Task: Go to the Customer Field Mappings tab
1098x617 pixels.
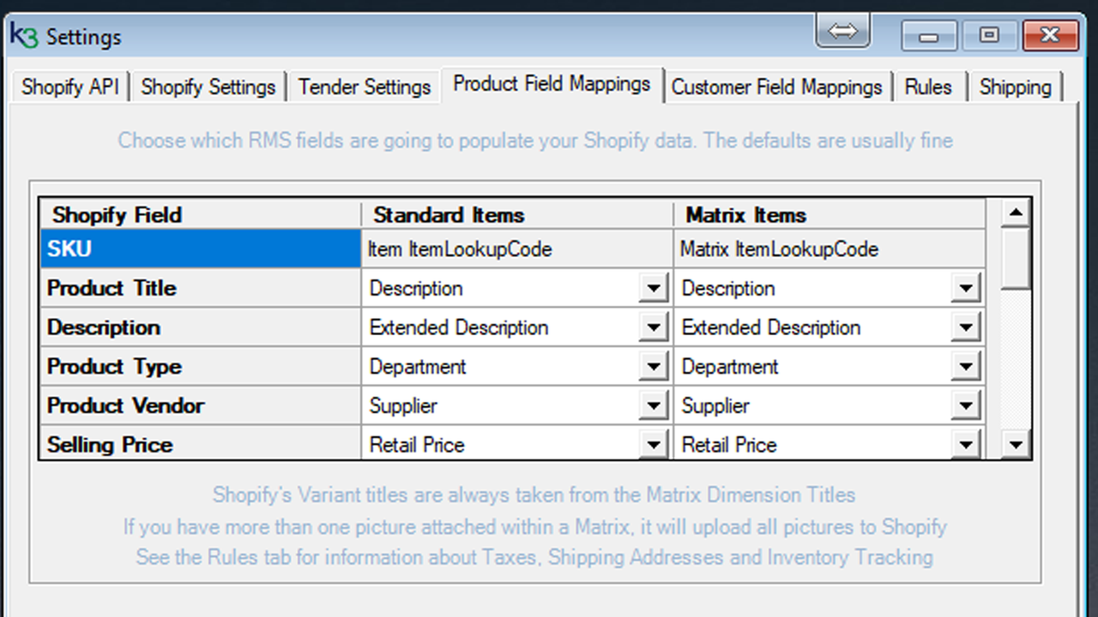Action: pyautogui.click(x=777, y=87)
